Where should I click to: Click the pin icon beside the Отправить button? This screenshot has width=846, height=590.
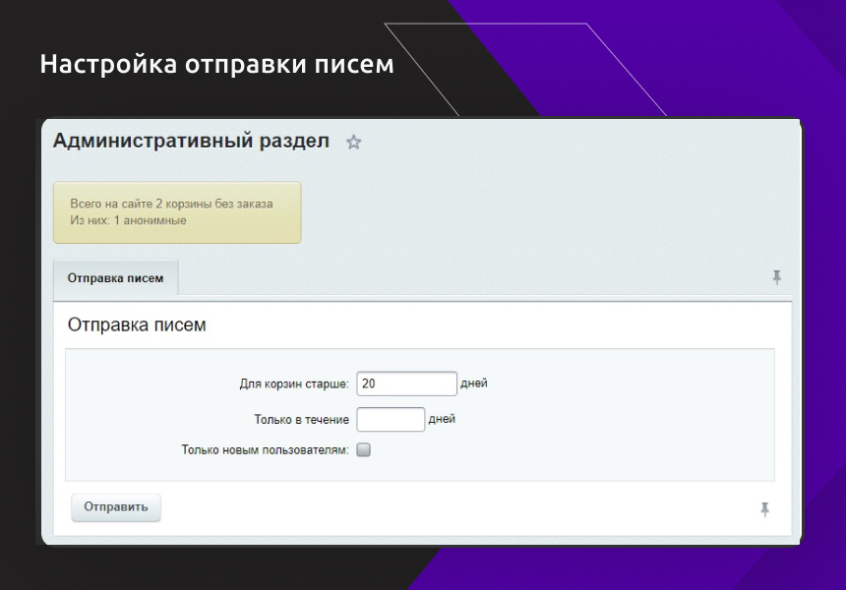pos(764,509)
